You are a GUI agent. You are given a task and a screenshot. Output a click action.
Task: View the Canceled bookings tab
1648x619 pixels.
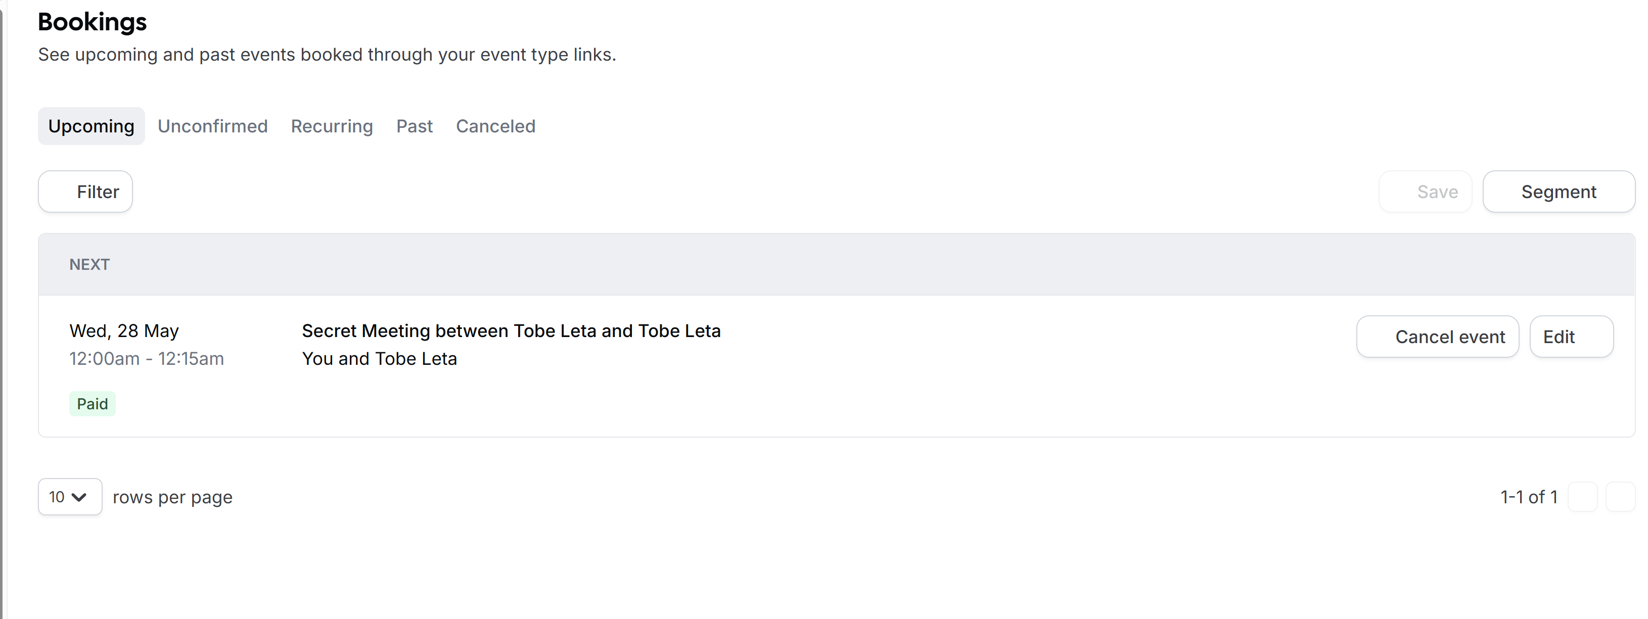tap(495, 126)
